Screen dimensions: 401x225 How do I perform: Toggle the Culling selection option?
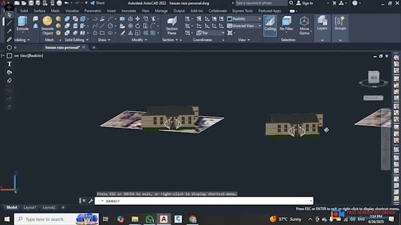point(270,25)
